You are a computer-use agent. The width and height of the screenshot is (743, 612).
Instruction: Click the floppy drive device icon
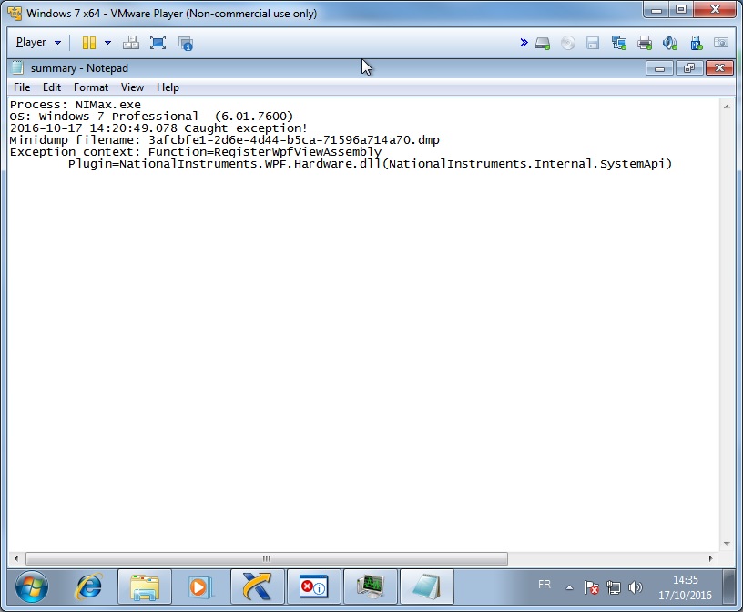(x=593, y=43)
